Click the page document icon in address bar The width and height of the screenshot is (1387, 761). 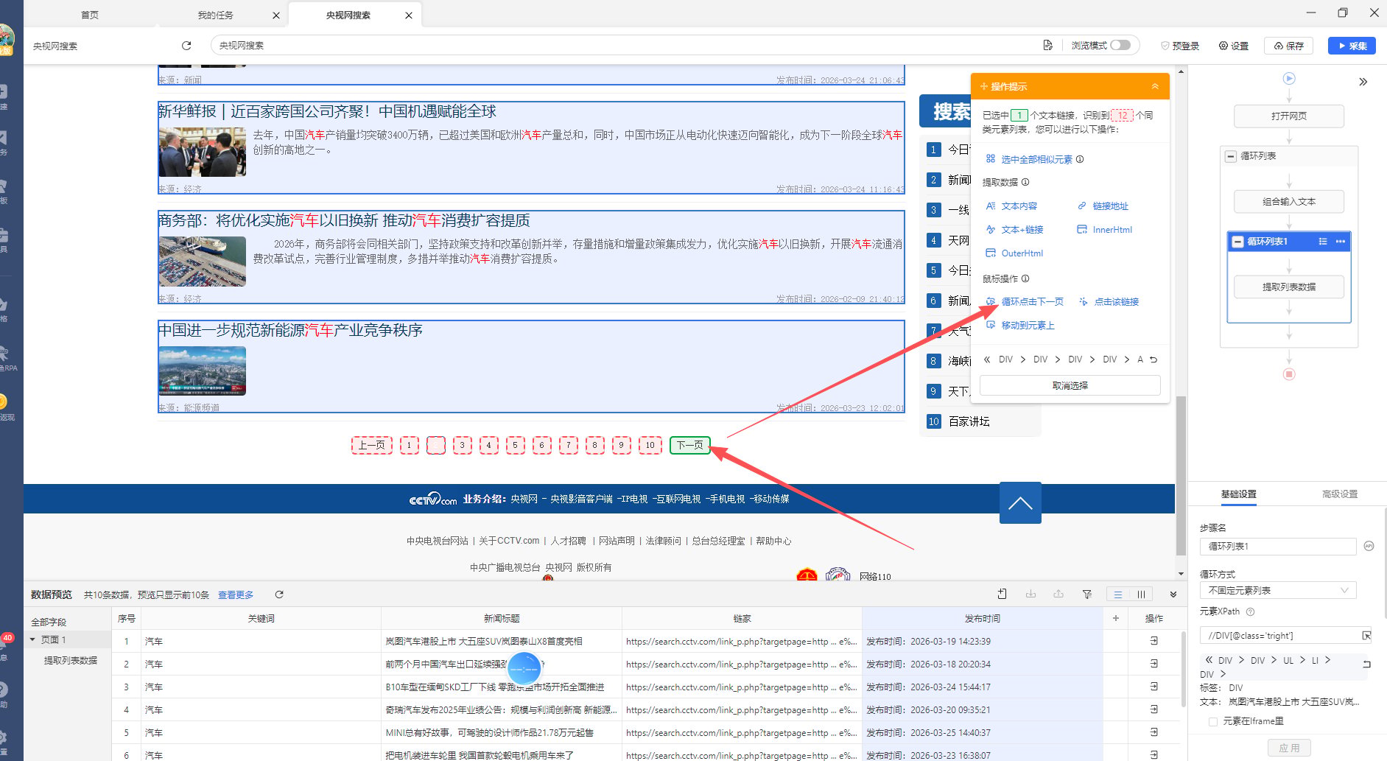1047,46
